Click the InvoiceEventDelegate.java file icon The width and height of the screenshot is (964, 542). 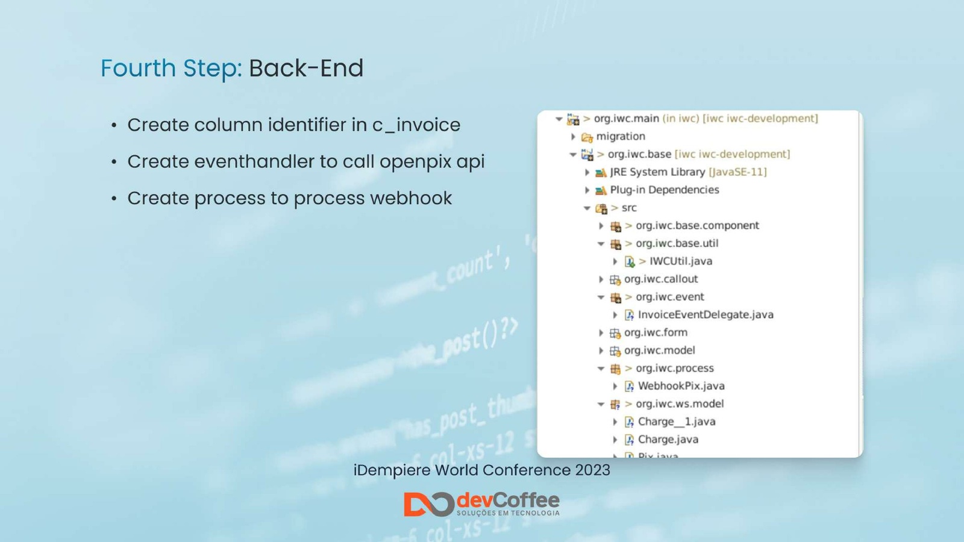630,315
